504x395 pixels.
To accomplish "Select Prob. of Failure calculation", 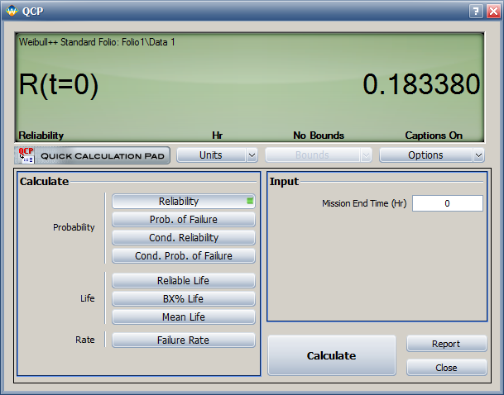I will pyautogui.click(x=183, y=219).
